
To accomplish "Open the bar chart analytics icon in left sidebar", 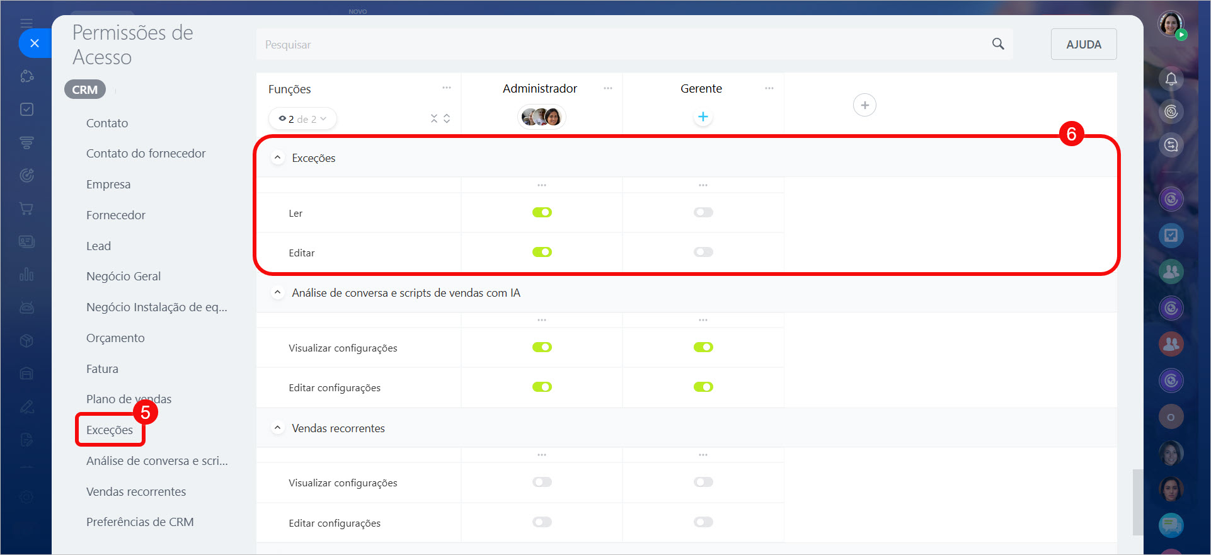I will coord(26,274).
